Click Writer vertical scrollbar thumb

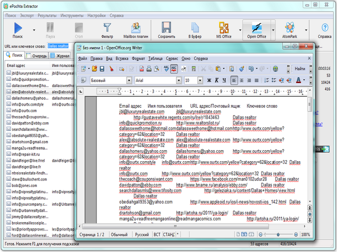310,104
